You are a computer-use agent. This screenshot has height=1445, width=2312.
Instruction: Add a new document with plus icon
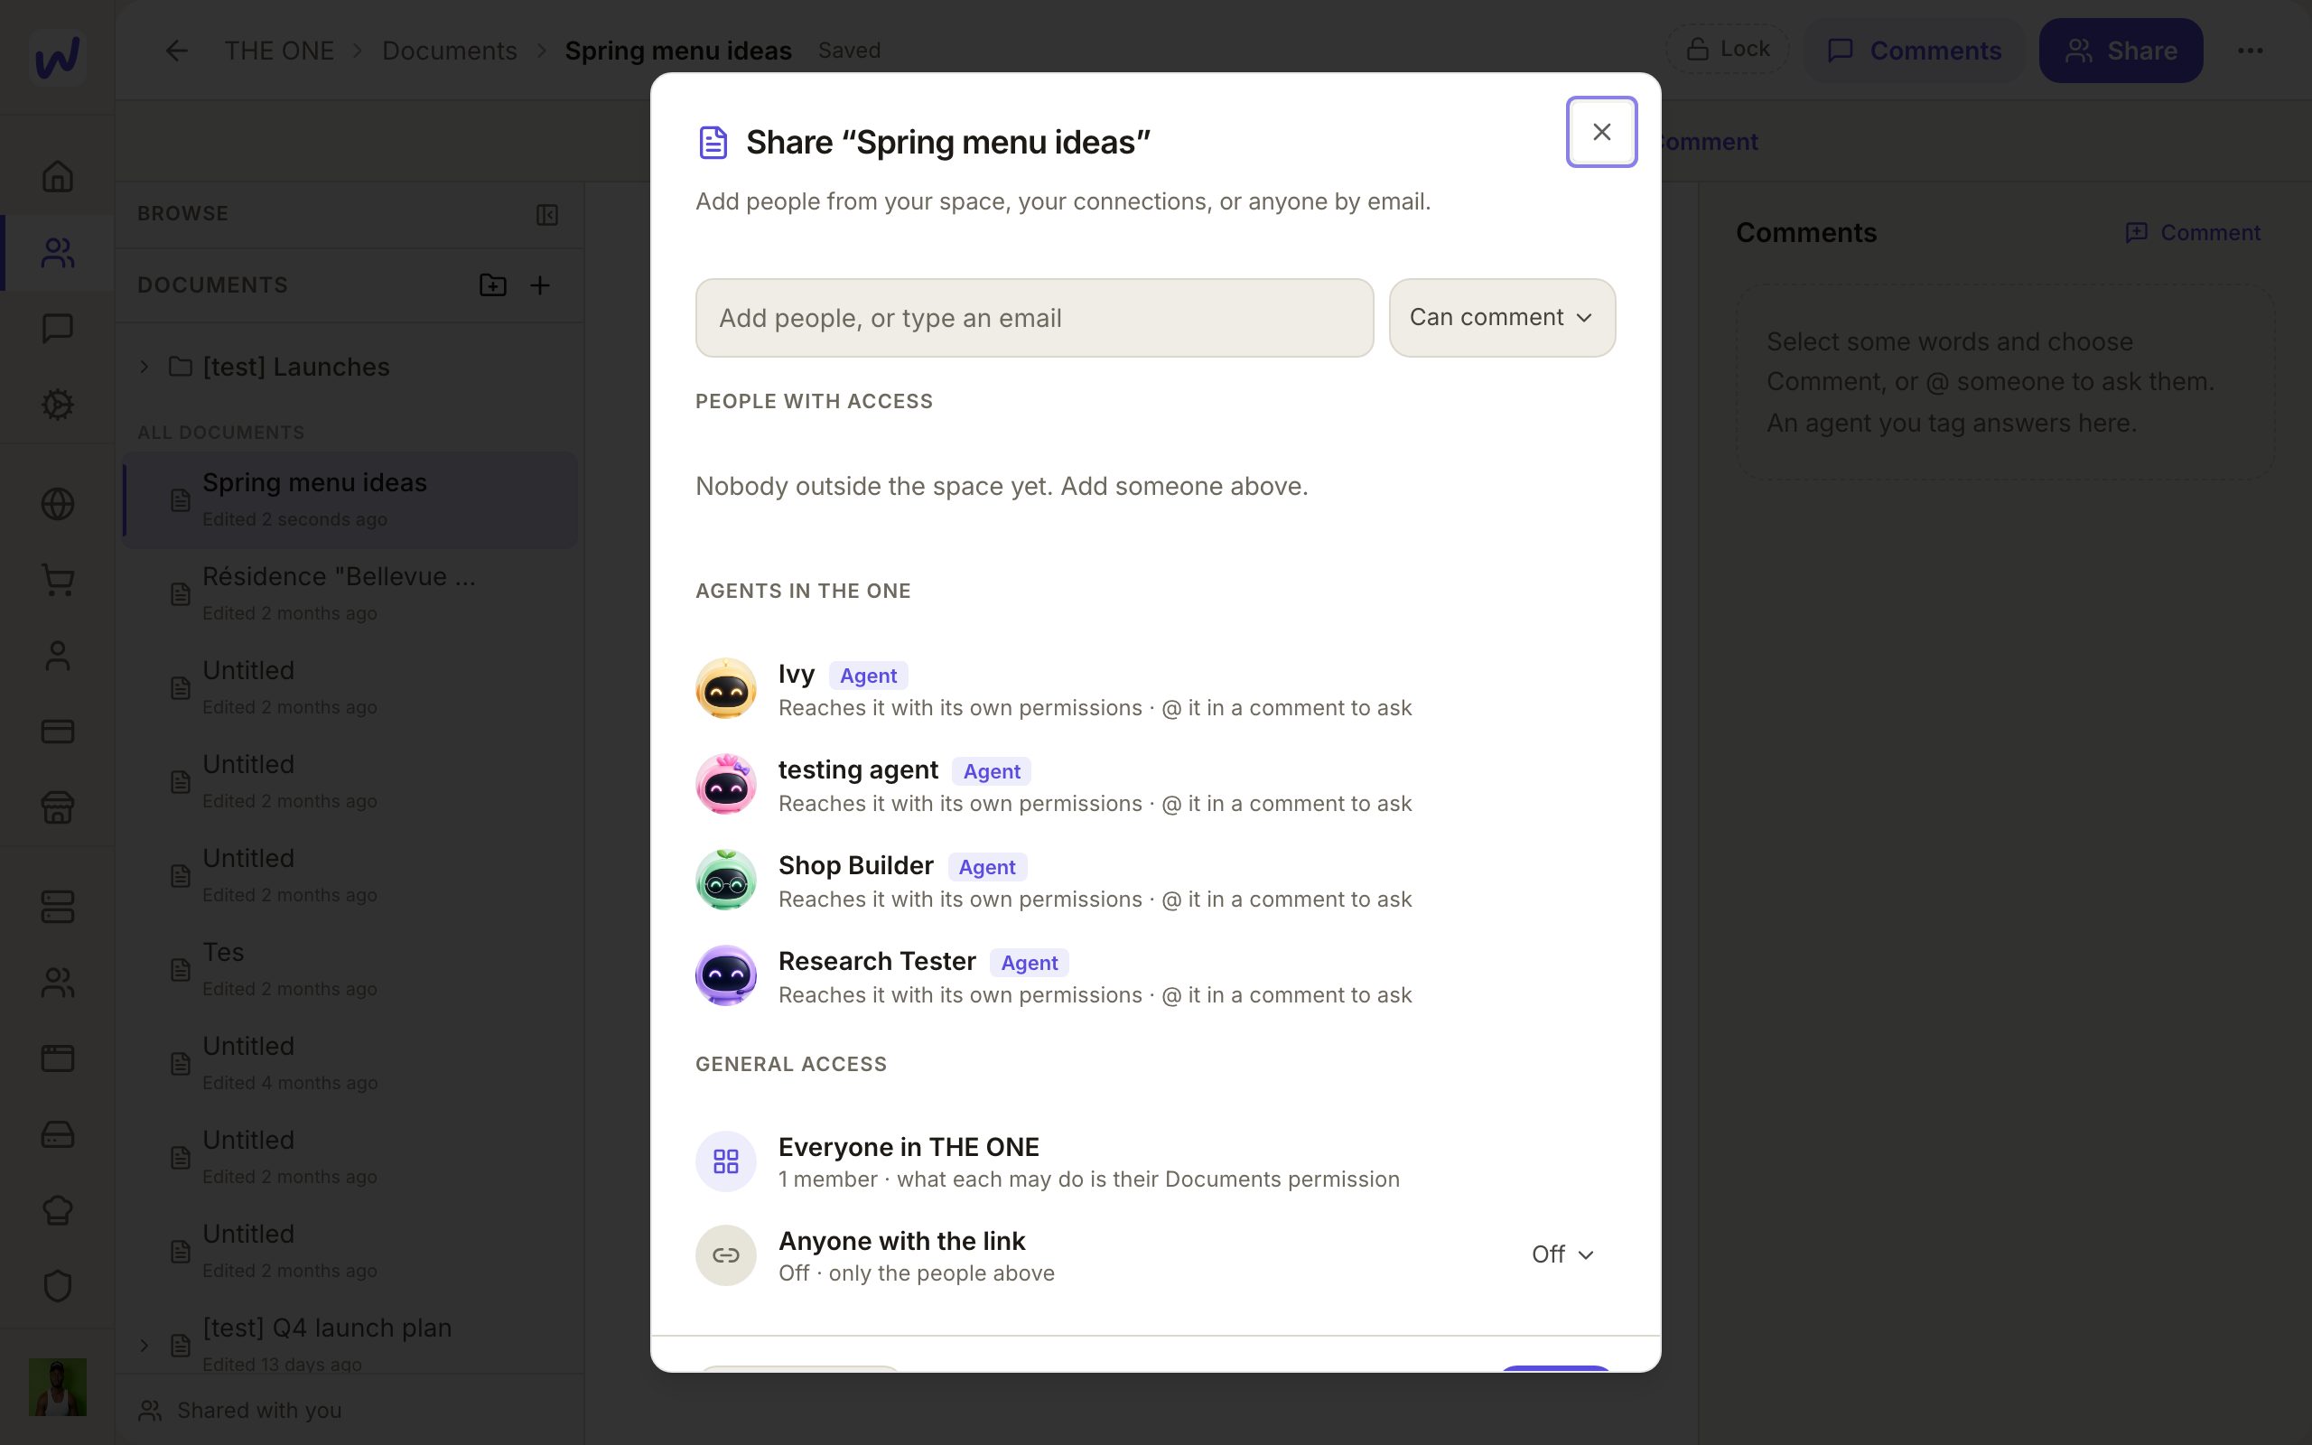click(x=540, y=284)
